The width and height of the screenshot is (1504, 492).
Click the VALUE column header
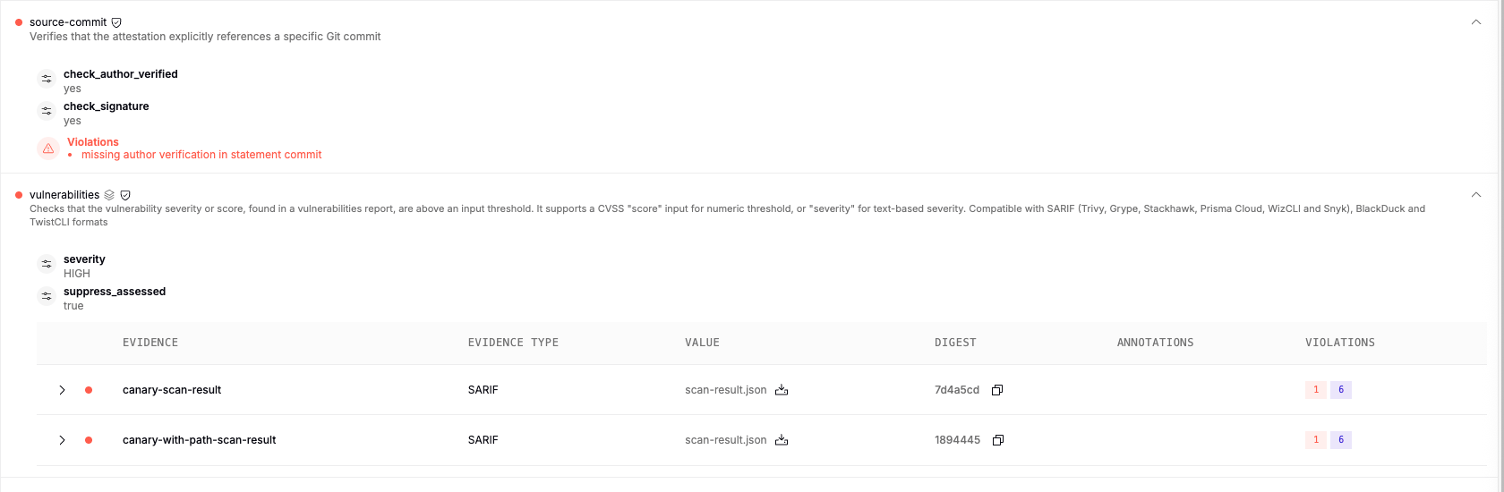(x=702, y=343)
